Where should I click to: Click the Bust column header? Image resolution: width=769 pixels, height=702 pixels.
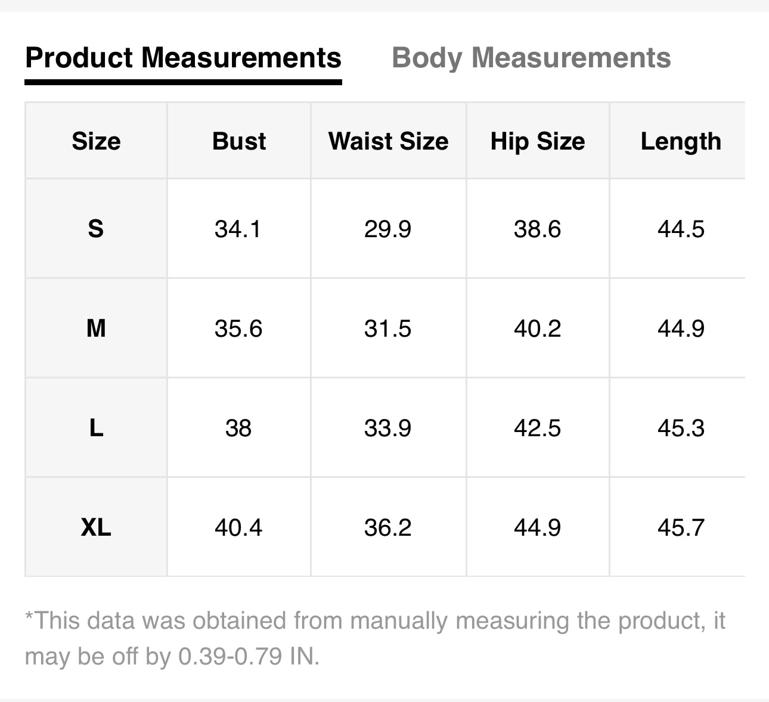click(239, 141)
